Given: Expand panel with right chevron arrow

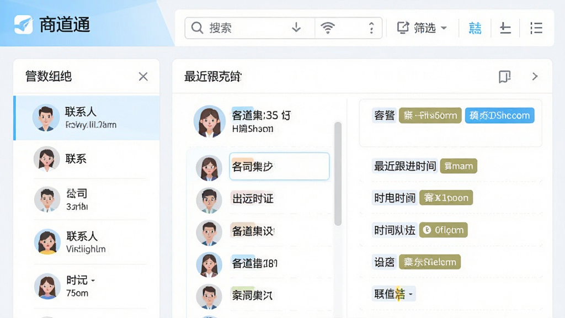Looking at the screenshot, I should coord(535,76).
